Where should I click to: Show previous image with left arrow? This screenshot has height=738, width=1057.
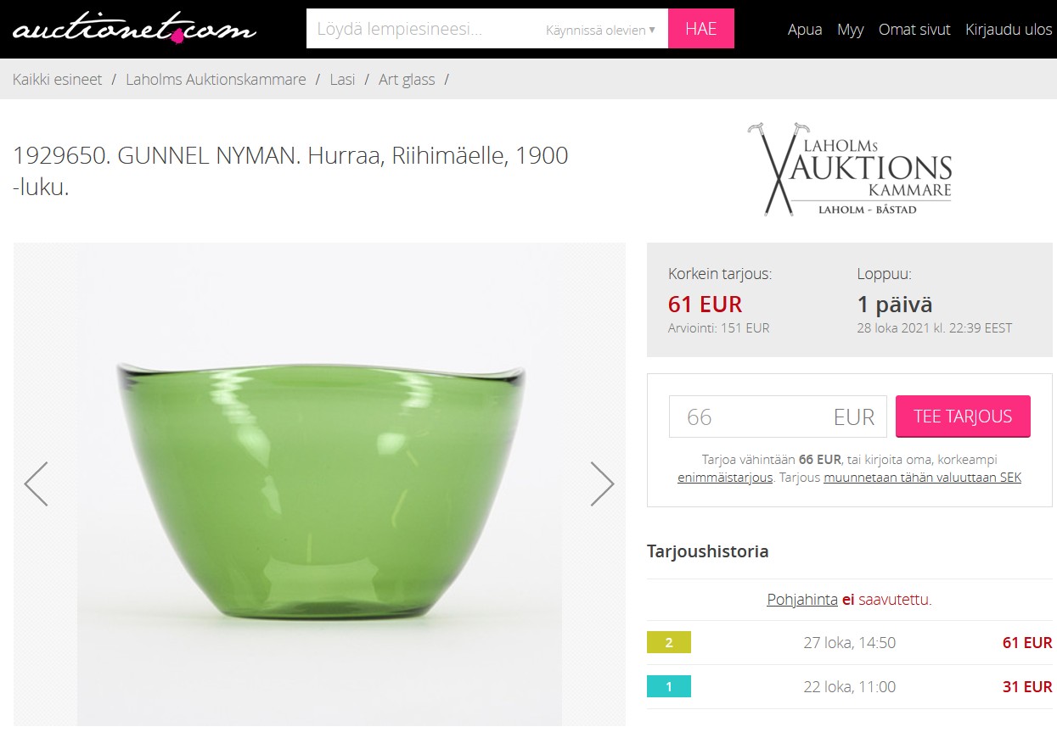36,484
